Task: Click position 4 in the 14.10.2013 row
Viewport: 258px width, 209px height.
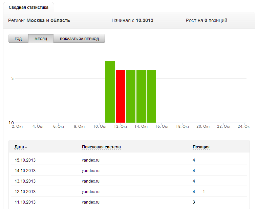Action: point(194,171)
